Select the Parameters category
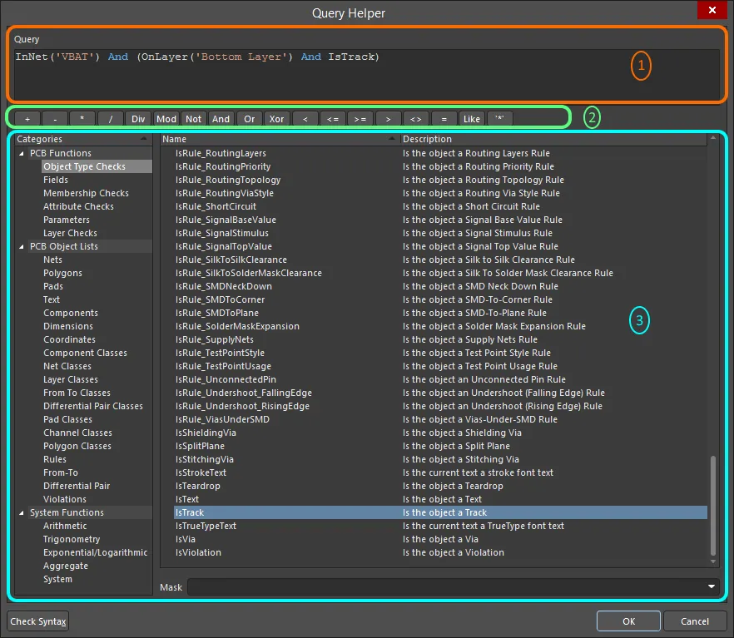Image resolution: width=734 pixels, height=638 pixels. [x=67, y=220]
